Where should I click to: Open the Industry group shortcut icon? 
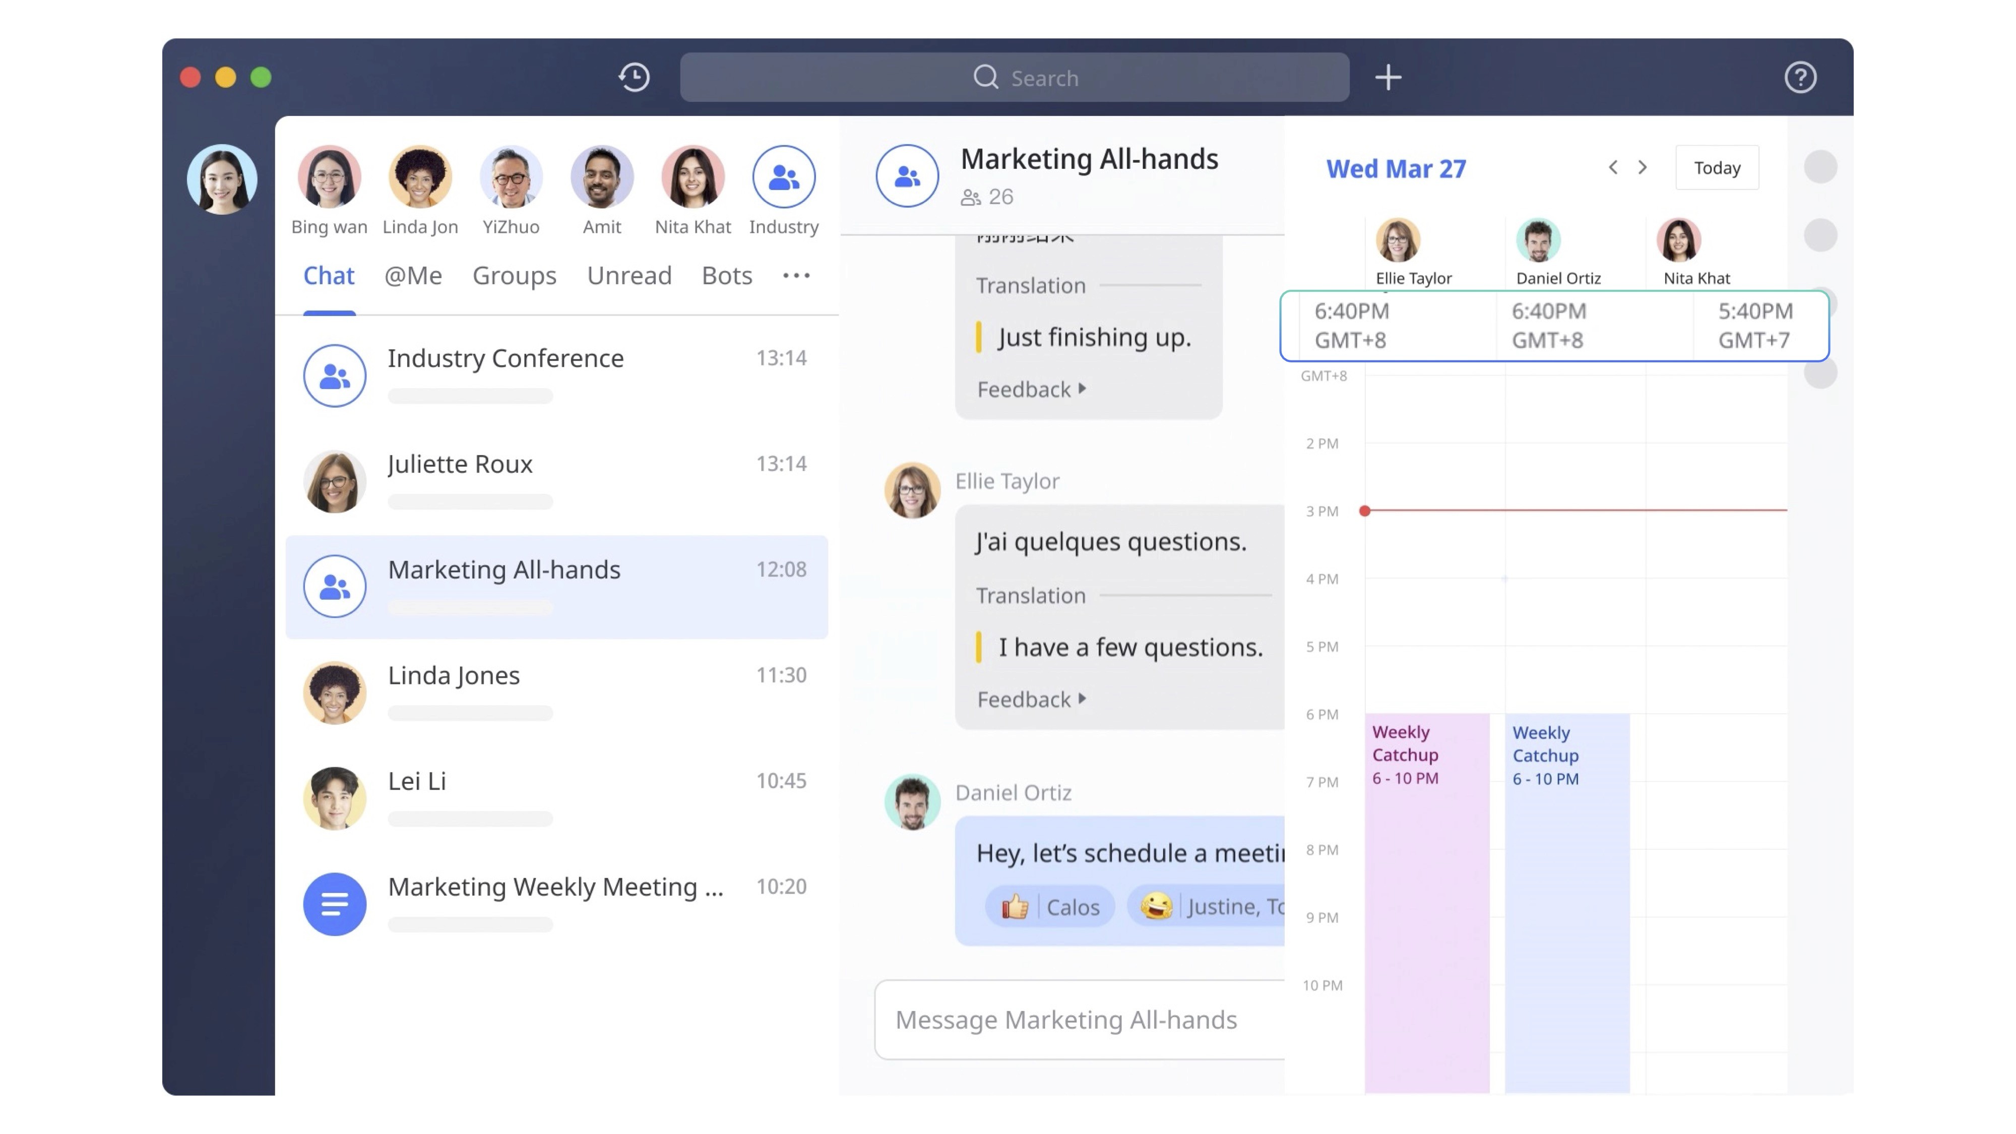tap(783, 177)
